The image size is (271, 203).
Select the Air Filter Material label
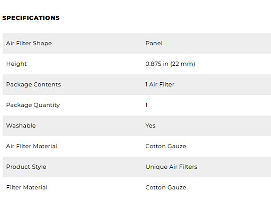[31, 146]
